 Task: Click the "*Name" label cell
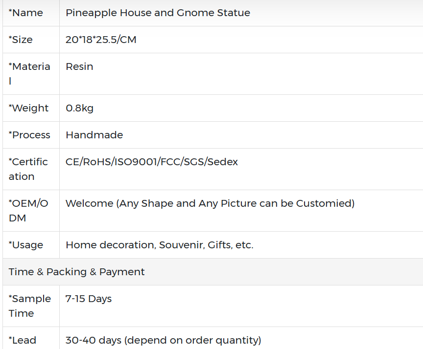[26, 13]
